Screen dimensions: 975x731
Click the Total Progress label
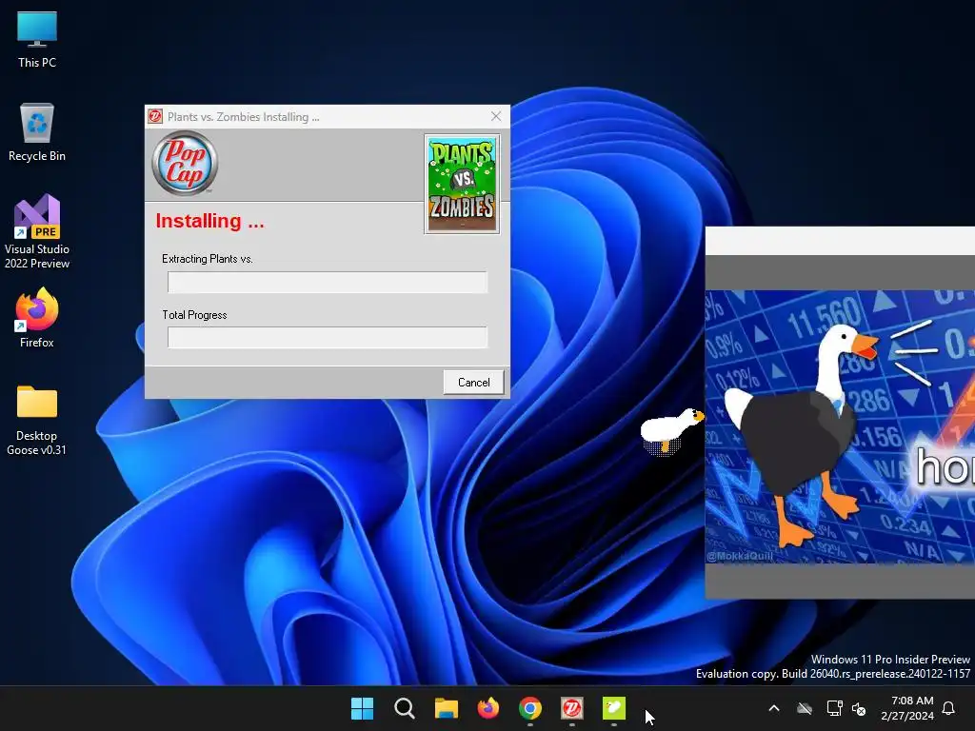[x=194, y=315]
